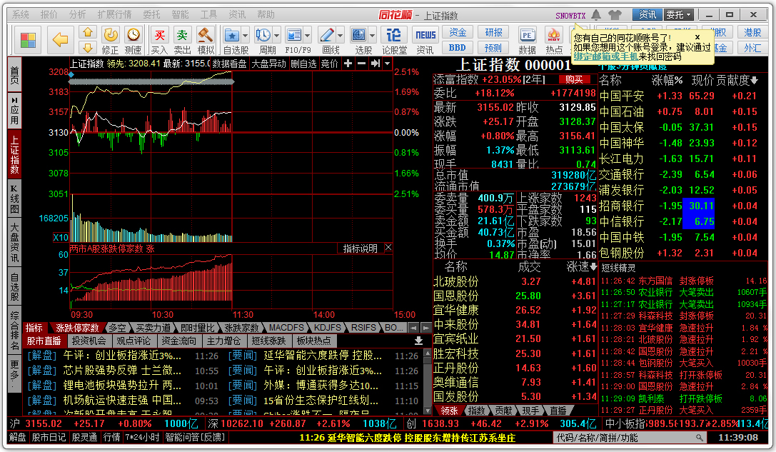Expand the 画线 dropdown arrow

(x=340, y=36)
